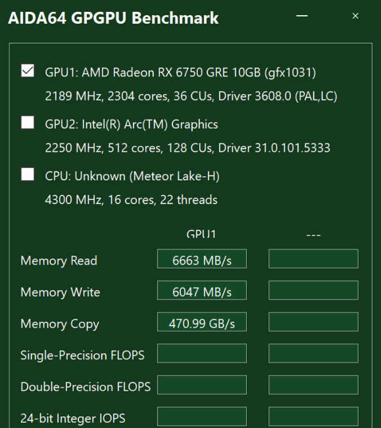Minimize the AIDA64 GPGPU Benchmark window
This screenshot has width=381, height=428.
pos(302,16)
